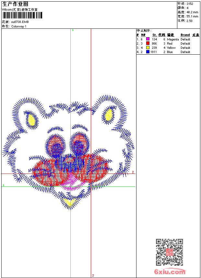Click the 'Brand' column header
The height and width of the screenshot is (278, 201).
185,35
